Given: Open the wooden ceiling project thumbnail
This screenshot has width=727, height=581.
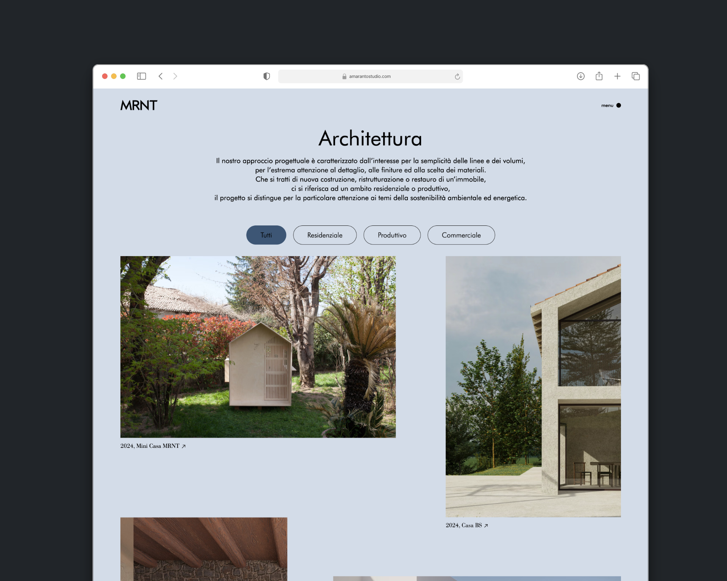Looking at the screenshot, I should tap(204, 548).
